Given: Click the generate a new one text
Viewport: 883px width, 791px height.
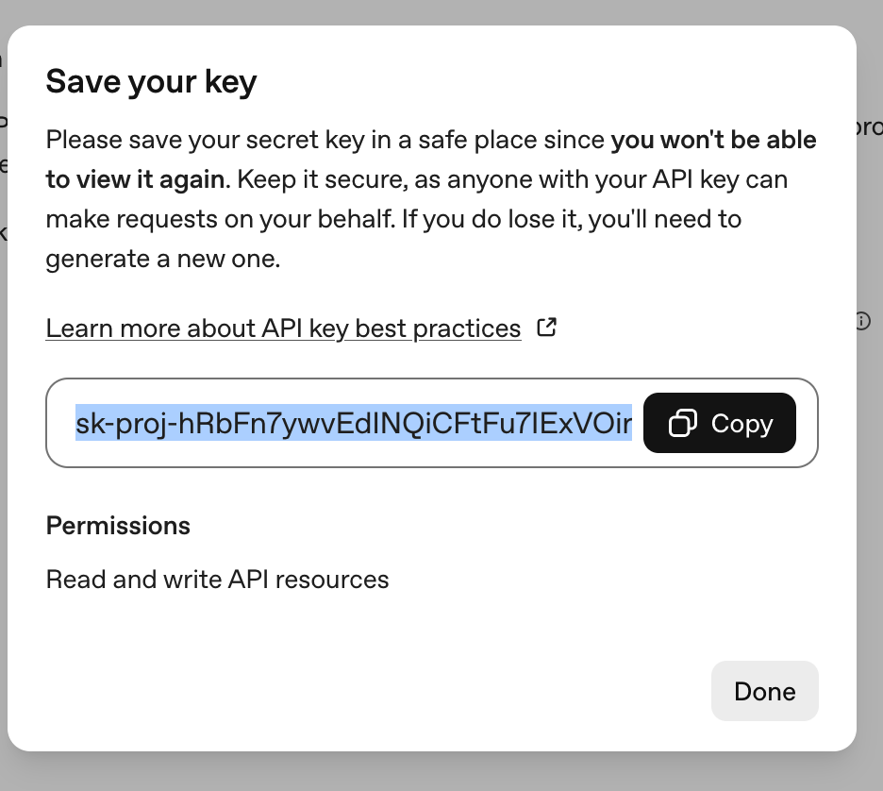Looking at the screenshot, I should coord(162,259).
